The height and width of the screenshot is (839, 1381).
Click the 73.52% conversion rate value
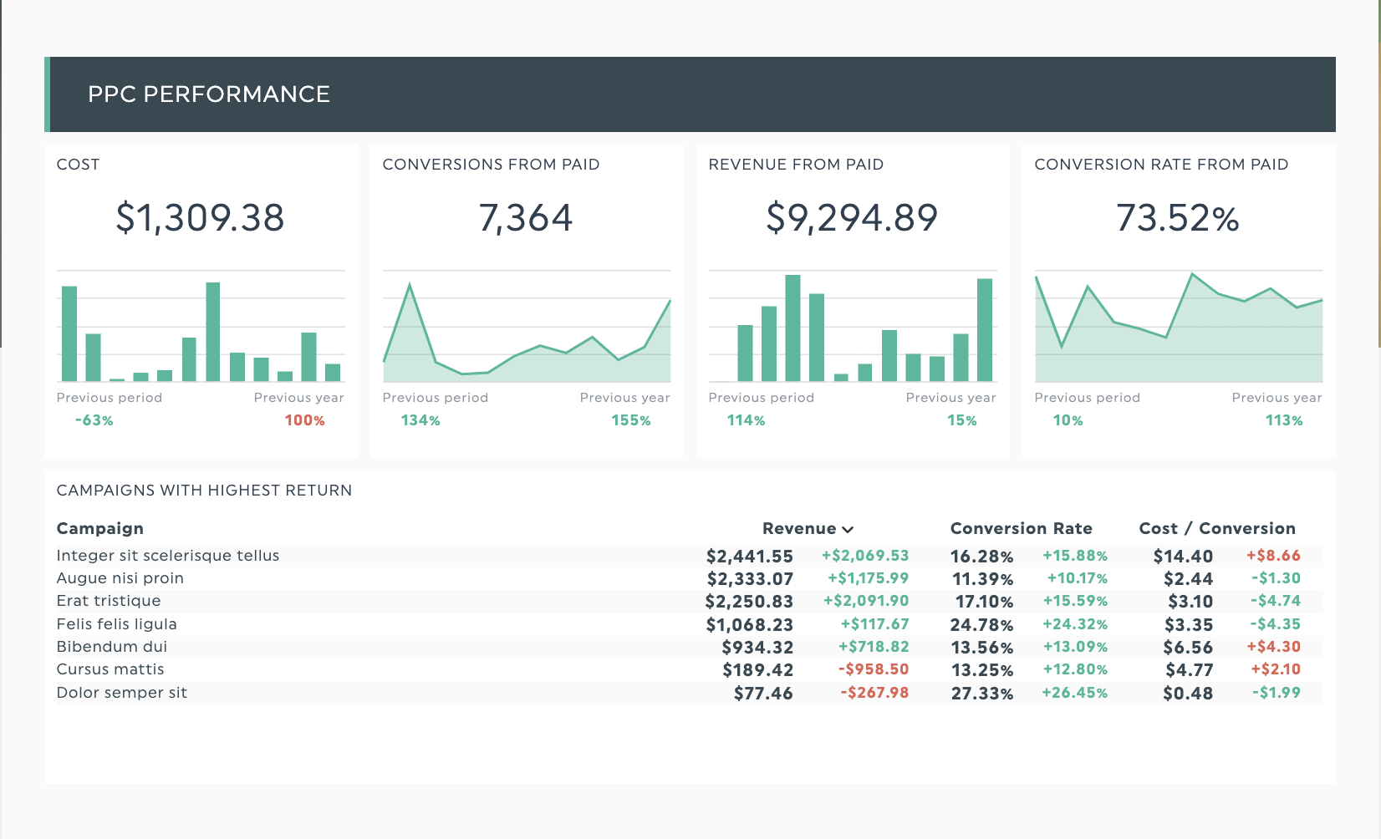(1178, 218)
